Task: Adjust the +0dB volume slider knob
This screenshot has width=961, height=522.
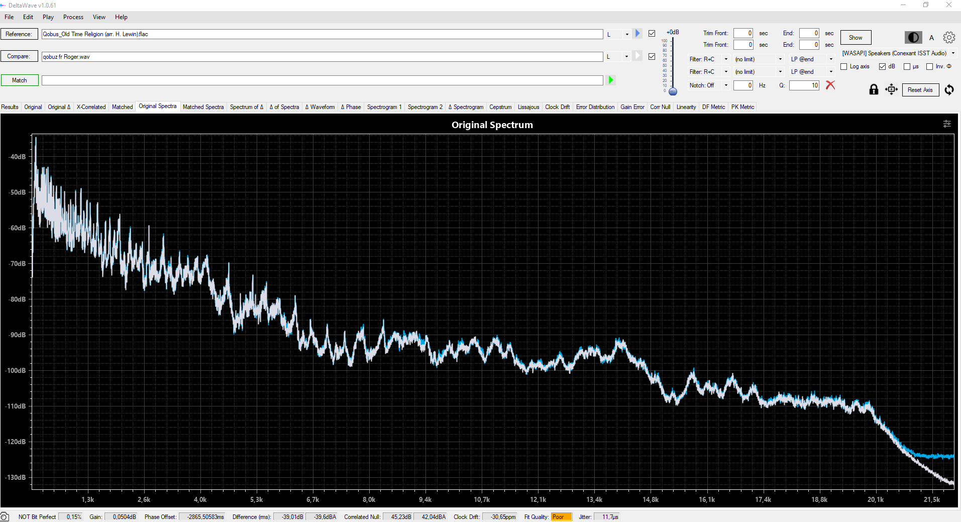Action: coord(673,91)
